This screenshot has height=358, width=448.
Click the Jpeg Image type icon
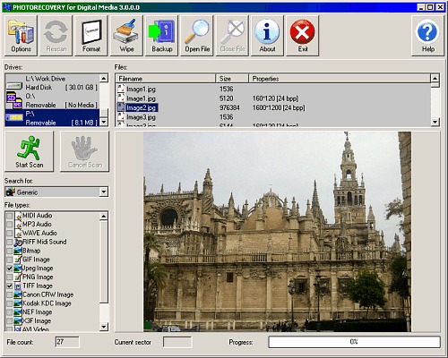click(x=18, y=268)
